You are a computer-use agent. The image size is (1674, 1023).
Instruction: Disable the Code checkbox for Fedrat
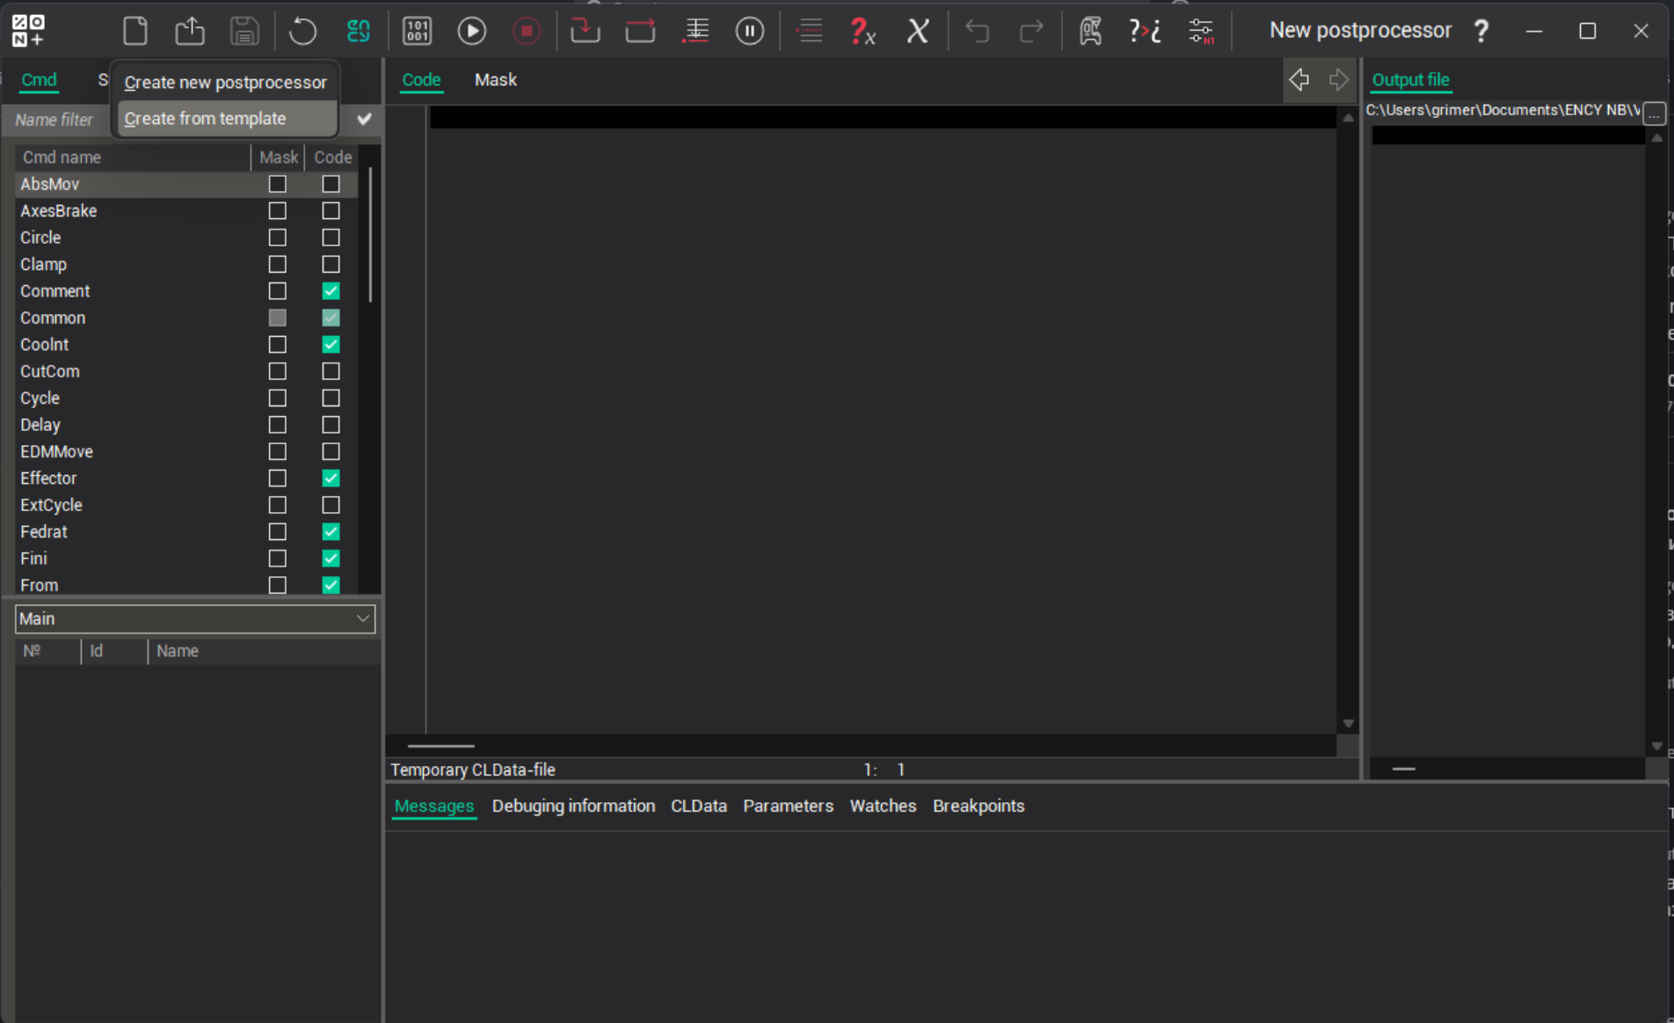(331, 531)
